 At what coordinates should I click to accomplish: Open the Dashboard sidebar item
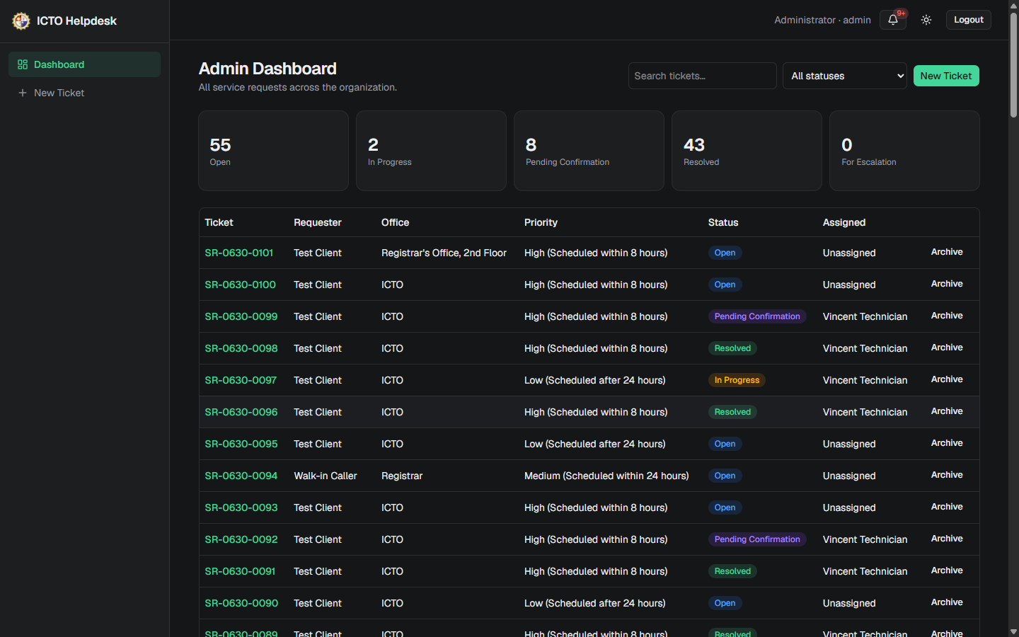(85, 64)
